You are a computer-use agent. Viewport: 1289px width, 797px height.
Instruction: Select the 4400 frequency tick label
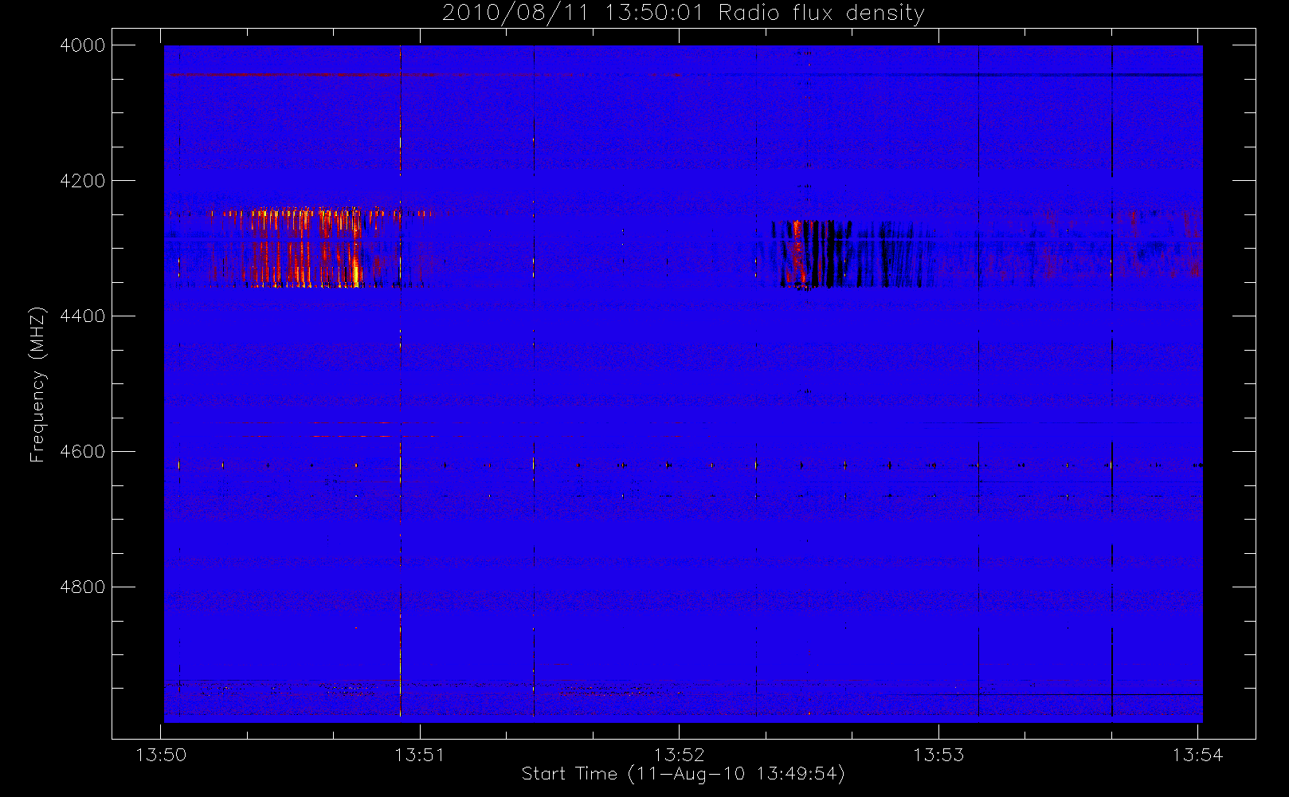[83, 316]
